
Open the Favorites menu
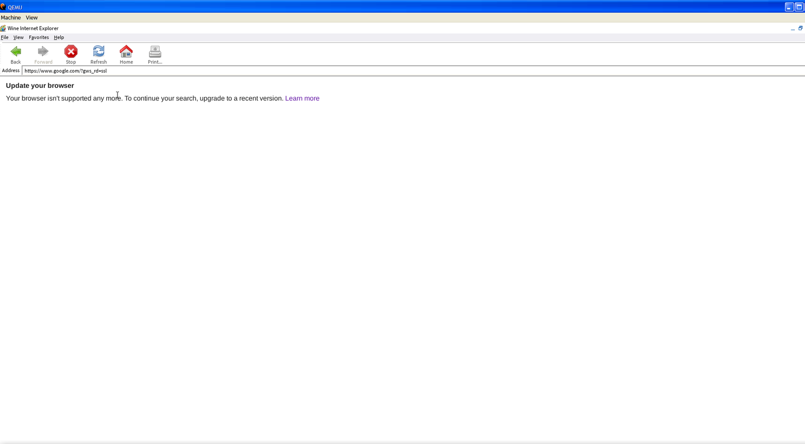tap(39, 38)
